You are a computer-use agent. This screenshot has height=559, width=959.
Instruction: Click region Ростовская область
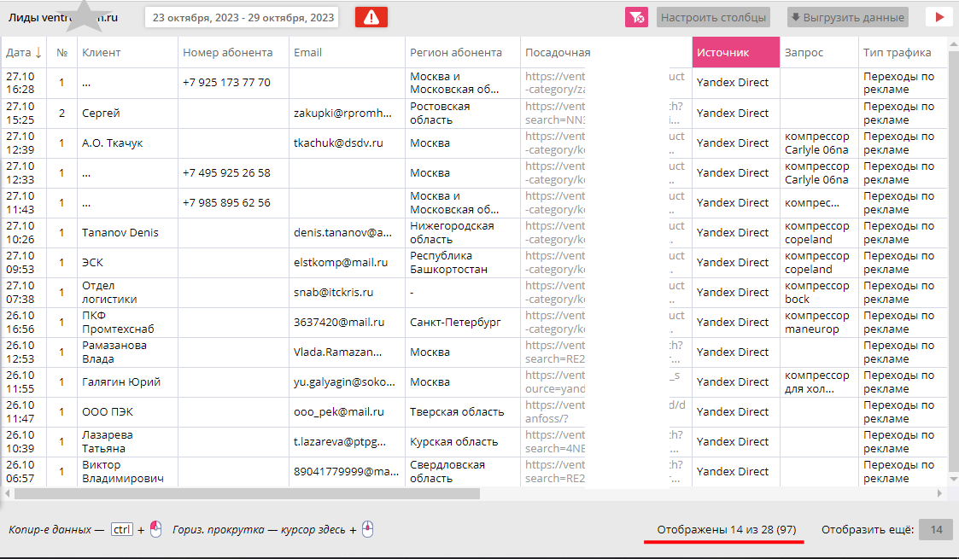[x=440, y=113]
